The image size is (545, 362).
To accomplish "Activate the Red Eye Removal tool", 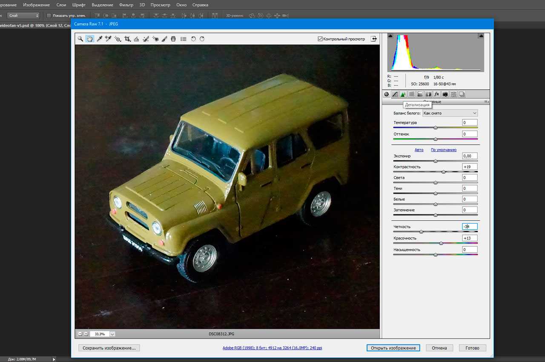I will click(x=155, y=39).
